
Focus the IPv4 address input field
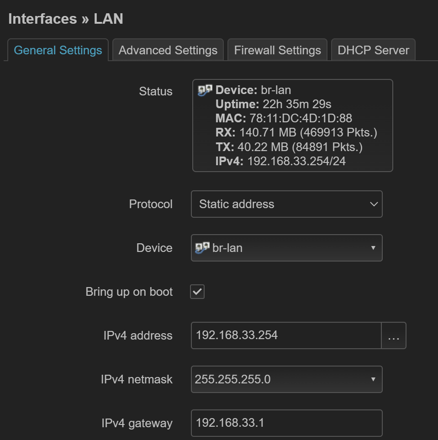click(x=286, y=335)
